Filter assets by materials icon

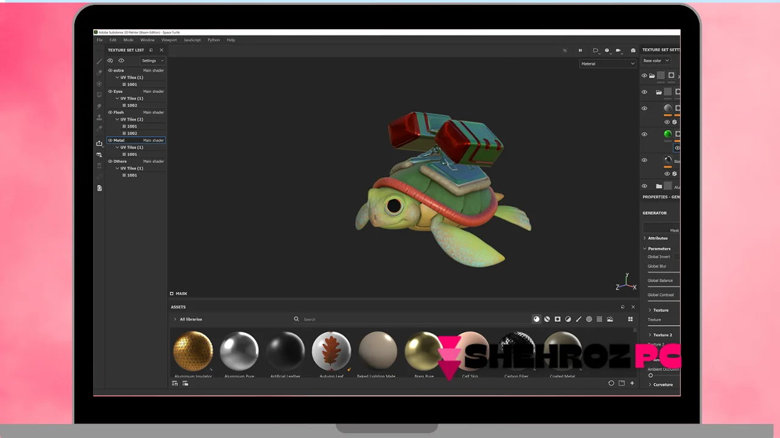tap(536, 319)
